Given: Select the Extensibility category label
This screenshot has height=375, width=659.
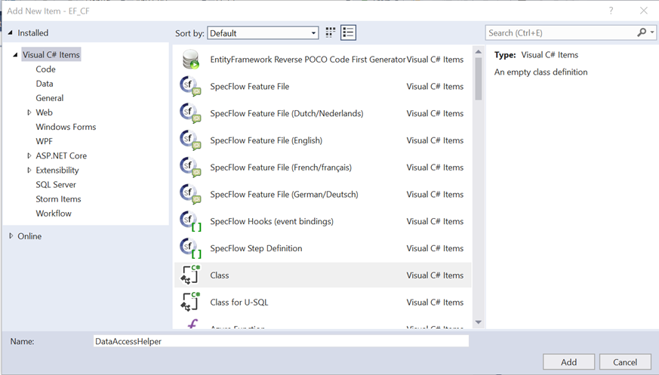Looking at the screenshot, I should point(57,170).
